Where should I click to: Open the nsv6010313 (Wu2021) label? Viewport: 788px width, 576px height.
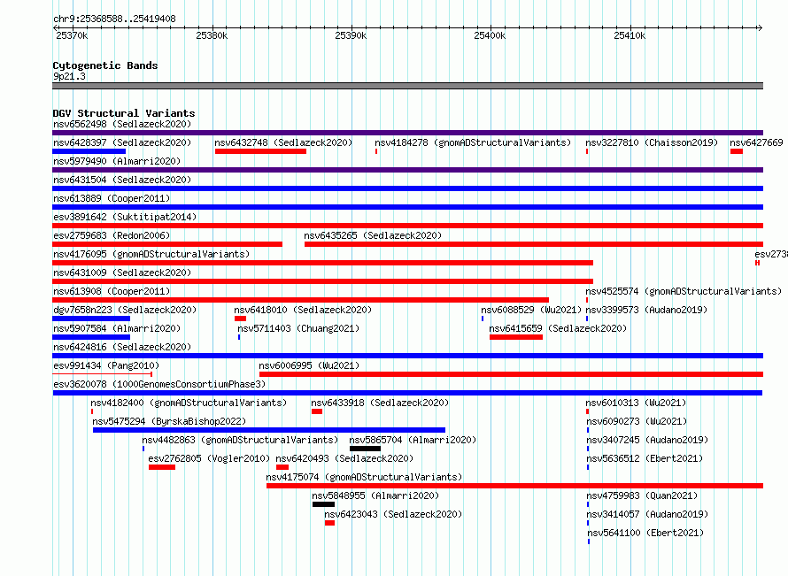click(x=636, y=403)
